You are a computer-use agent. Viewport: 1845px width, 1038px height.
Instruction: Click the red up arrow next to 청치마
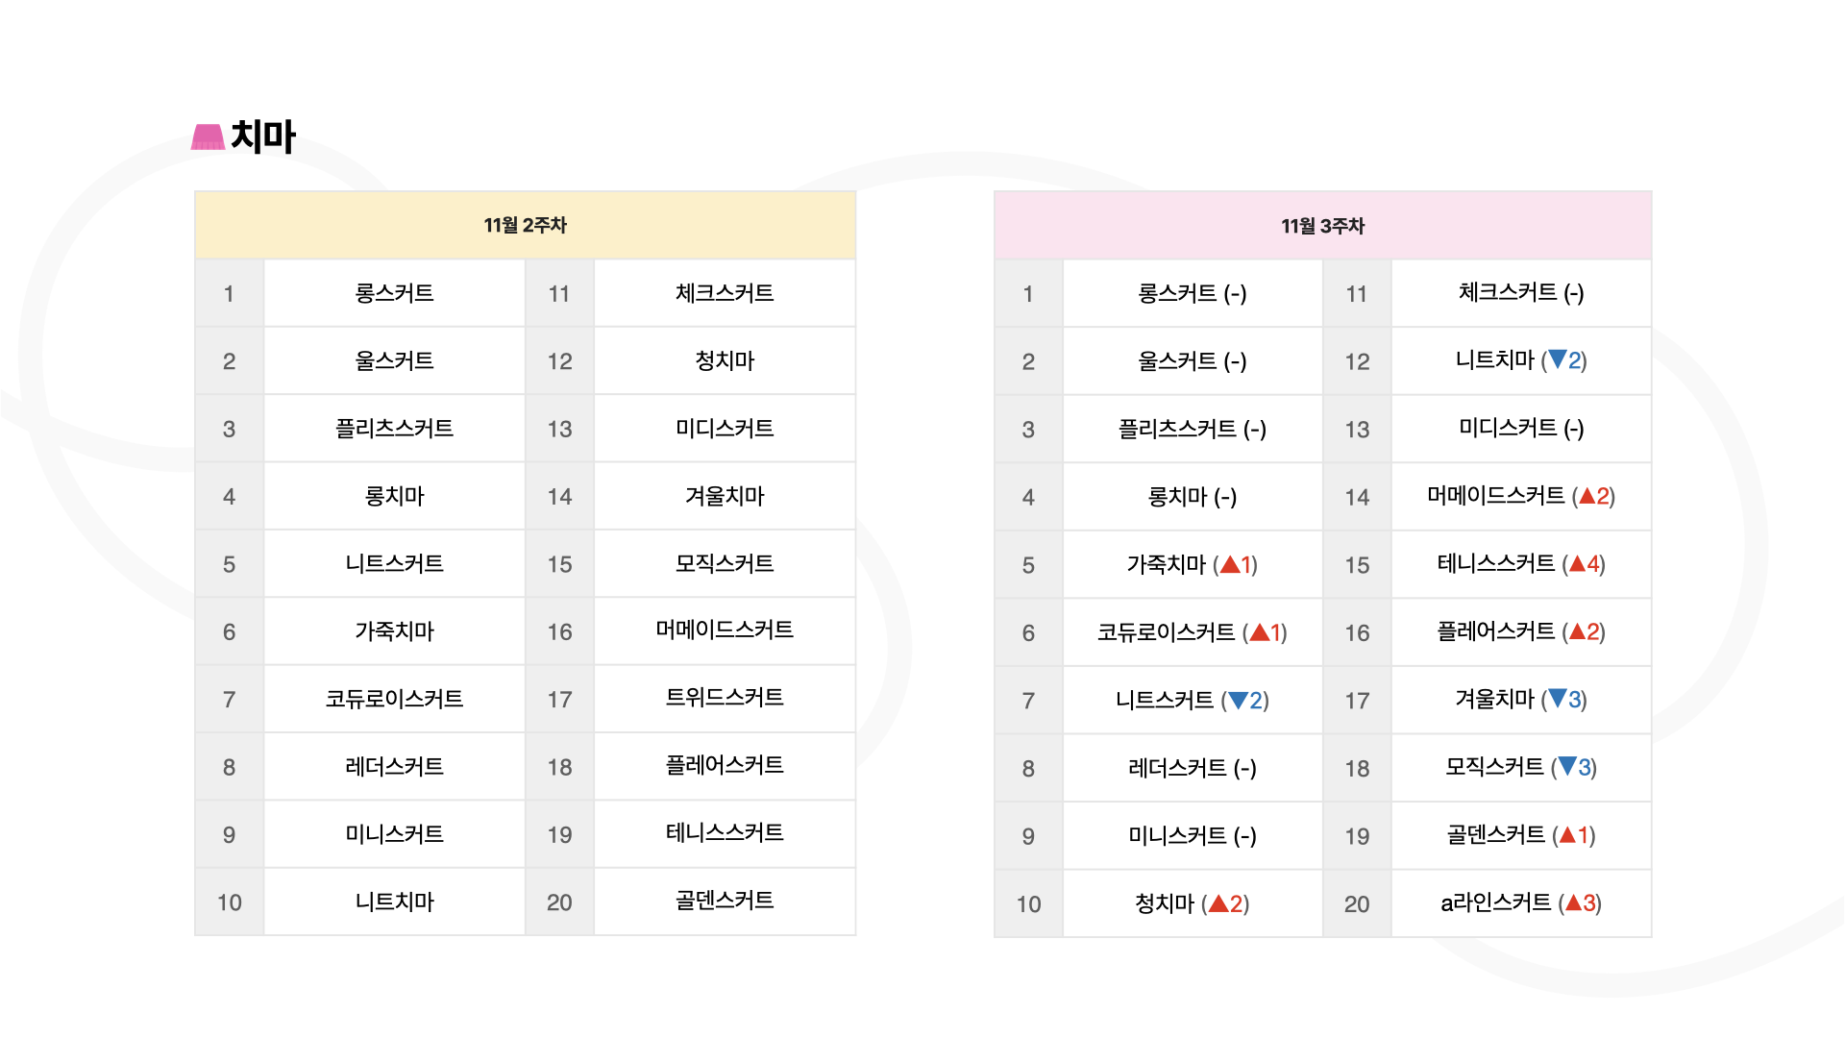(1218, 903)
